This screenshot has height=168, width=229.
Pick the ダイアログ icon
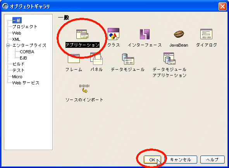pyautogui.click(x=206, y=34)
